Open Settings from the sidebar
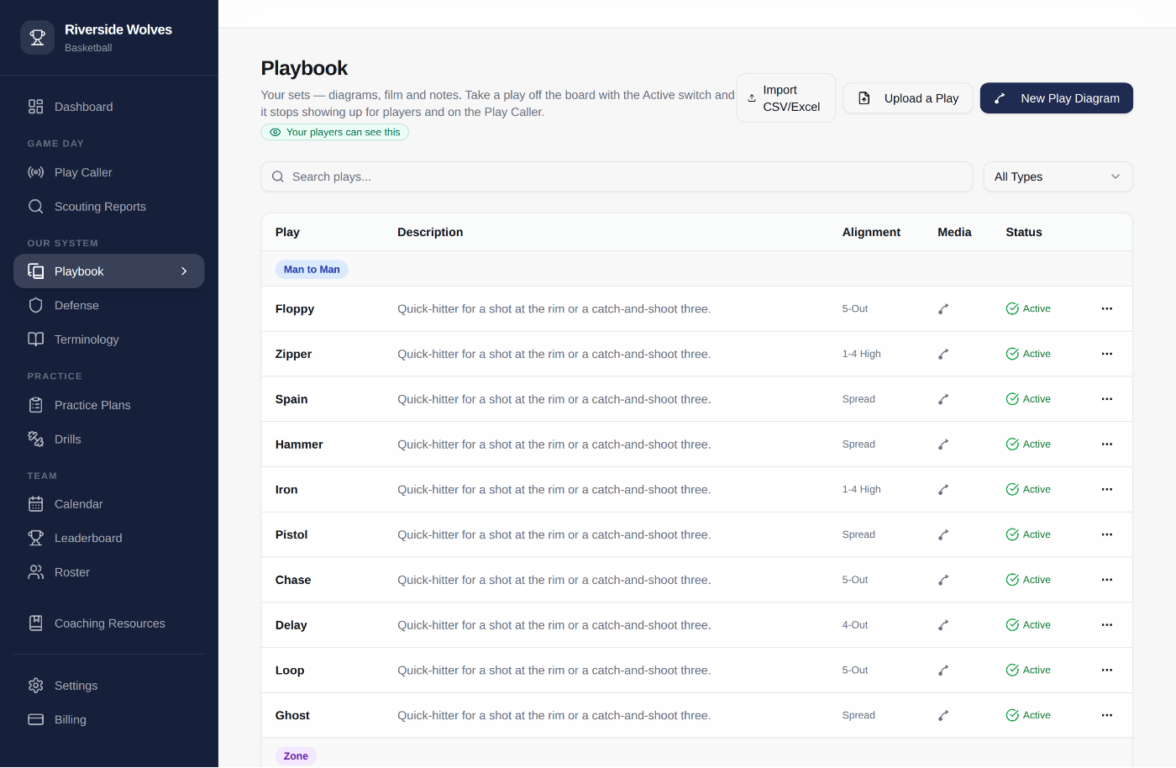The height and width of the screenshot is (768, 1176). 109,686
